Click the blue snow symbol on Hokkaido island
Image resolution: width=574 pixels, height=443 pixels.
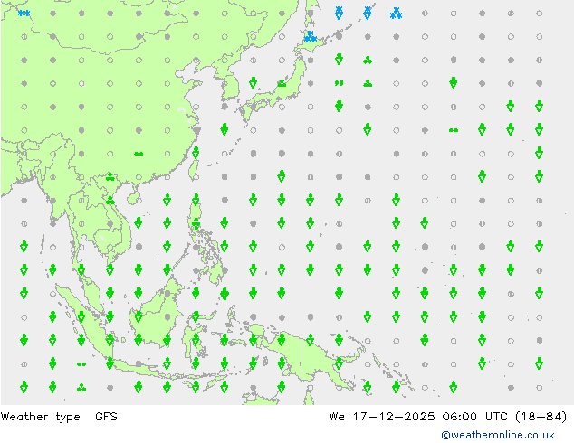[x=311, y=36]
